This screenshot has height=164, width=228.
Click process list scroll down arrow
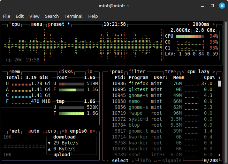click(x=219, y=155)
